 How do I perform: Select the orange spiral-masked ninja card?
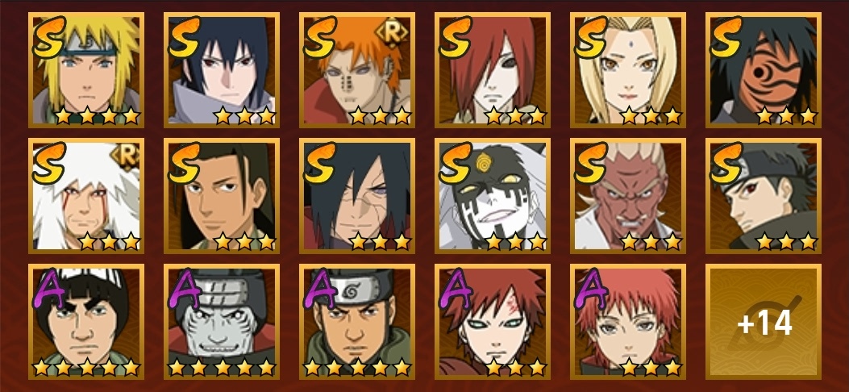[x=764, y=70]
